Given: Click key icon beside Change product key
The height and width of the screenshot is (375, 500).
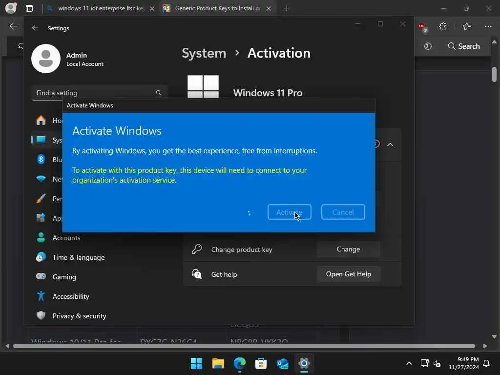Looking at the screenshot, I should coord(197,249).
